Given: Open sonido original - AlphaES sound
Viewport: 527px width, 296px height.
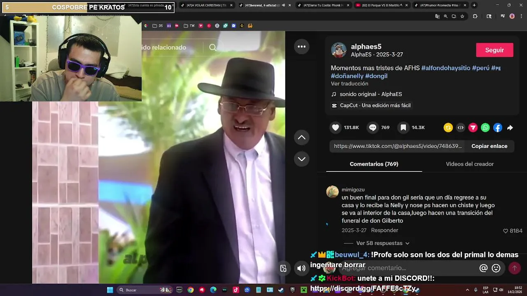Looking at the screenshot, I should click(x=371, y=94).
